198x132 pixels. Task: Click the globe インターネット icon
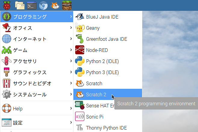pos(7,39)
